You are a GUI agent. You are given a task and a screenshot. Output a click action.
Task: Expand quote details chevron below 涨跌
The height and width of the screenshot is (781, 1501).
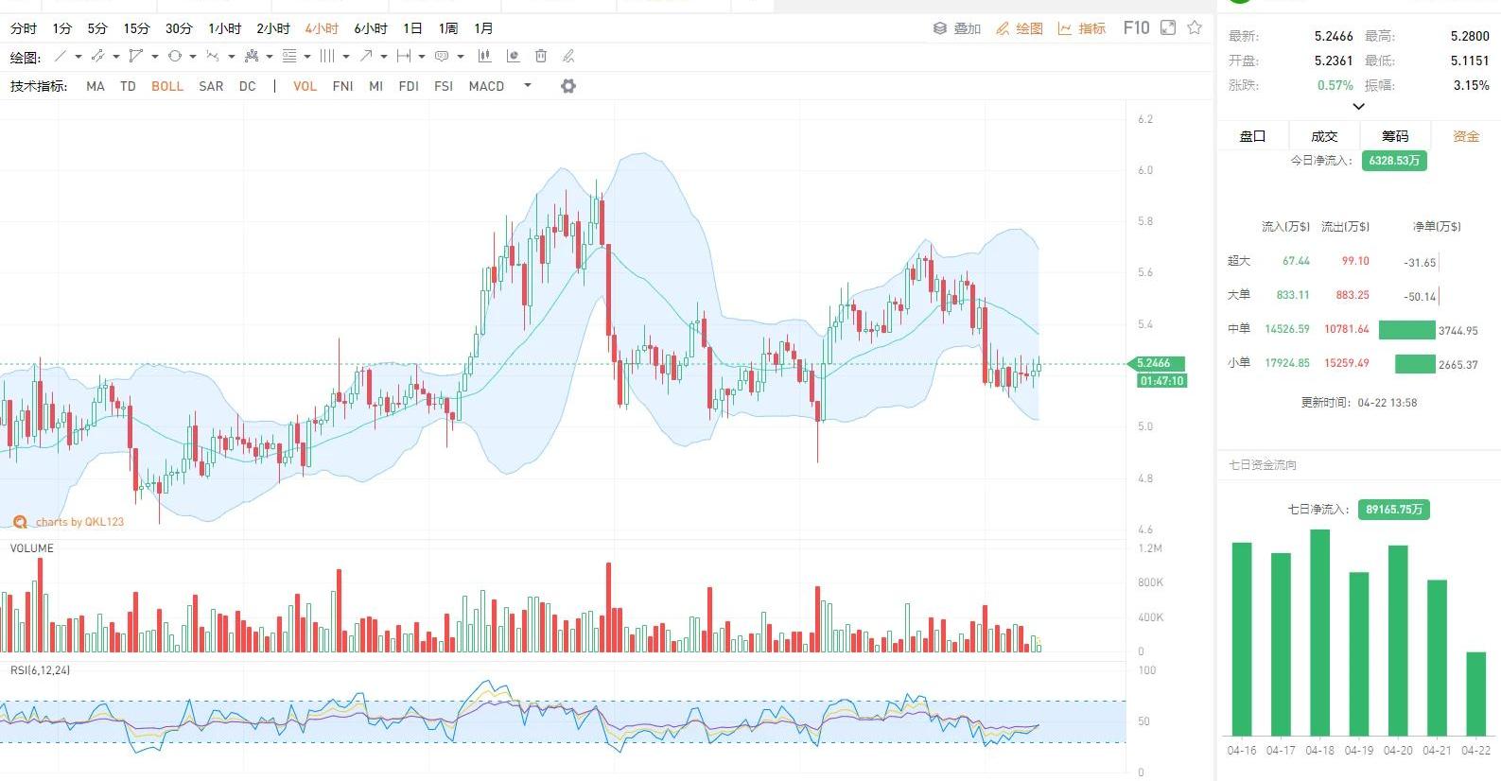[1358, 107]
